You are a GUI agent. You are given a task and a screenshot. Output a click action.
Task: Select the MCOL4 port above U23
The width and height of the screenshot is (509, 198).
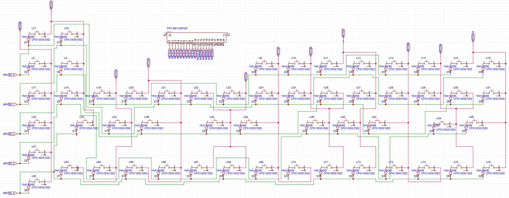pos(246,76)
